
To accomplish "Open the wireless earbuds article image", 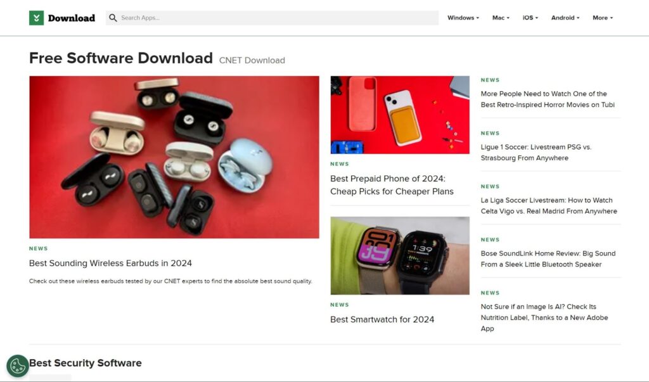I will [174, 157].
